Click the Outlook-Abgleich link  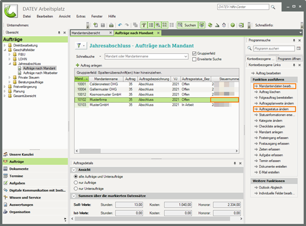(271, 188)
